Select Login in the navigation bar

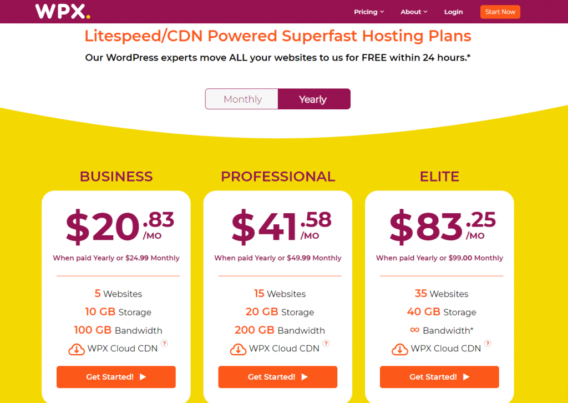[x=453, y=11]
